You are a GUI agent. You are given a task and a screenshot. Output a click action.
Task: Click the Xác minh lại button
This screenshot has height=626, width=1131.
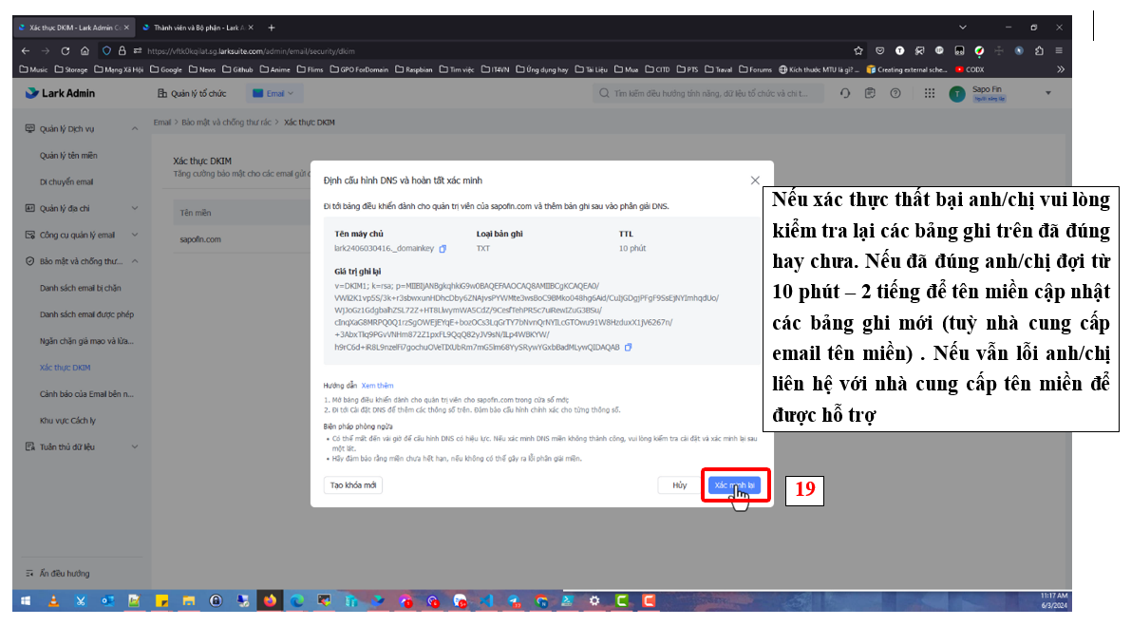734,484
